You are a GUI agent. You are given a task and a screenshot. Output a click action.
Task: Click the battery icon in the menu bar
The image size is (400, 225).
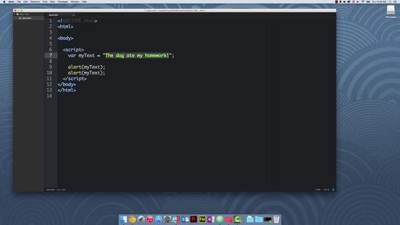point(368,1)
